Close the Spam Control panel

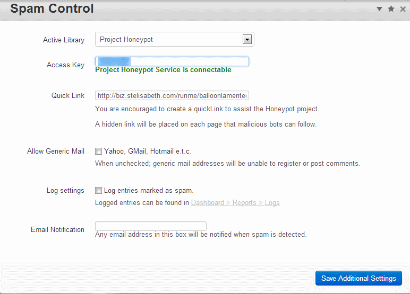click(x=403, y=9)
